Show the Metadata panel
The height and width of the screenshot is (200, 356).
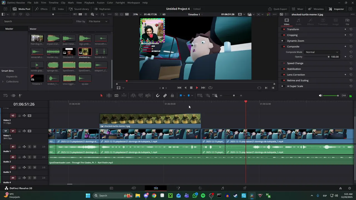[316, 9]
